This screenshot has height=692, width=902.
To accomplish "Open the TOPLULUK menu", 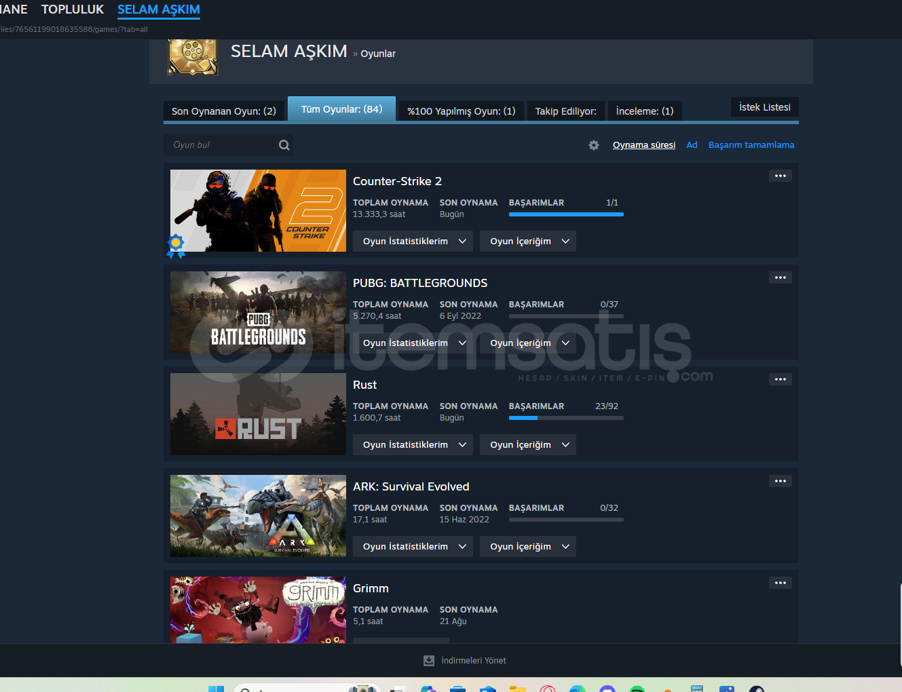I will [73, 9].
